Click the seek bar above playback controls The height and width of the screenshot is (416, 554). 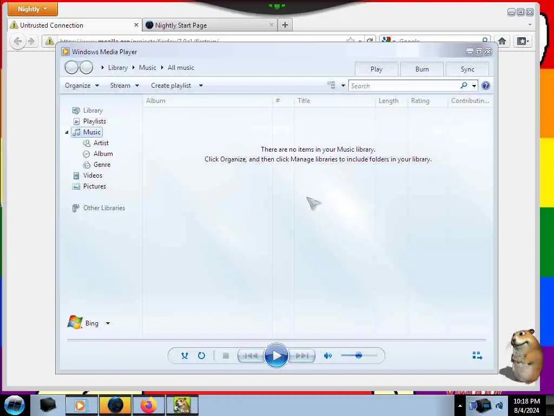[276, 340]
